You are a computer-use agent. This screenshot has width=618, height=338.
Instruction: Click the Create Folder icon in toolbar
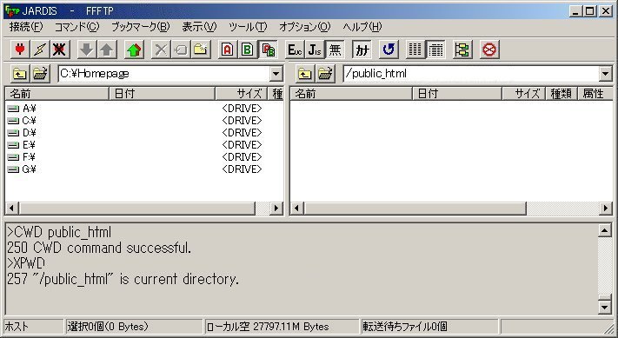click(x=201, y=50)
